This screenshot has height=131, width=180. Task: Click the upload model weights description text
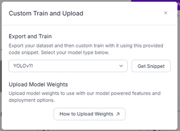[85, 93]
